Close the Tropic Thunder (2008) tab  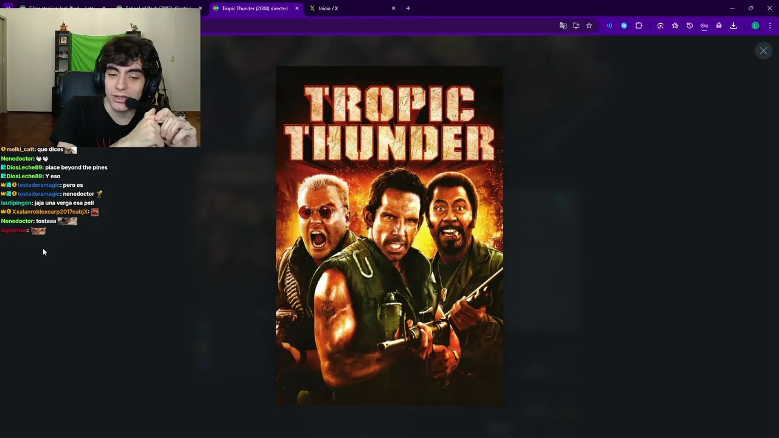[297, 8]
